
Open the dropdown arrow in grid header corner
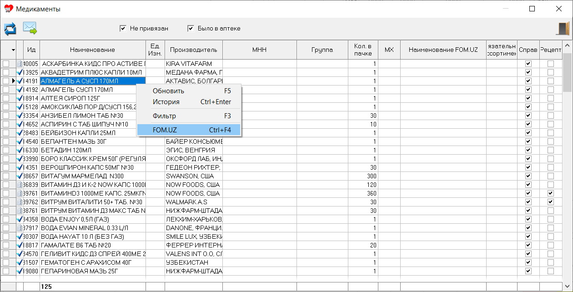coord(13,50)
